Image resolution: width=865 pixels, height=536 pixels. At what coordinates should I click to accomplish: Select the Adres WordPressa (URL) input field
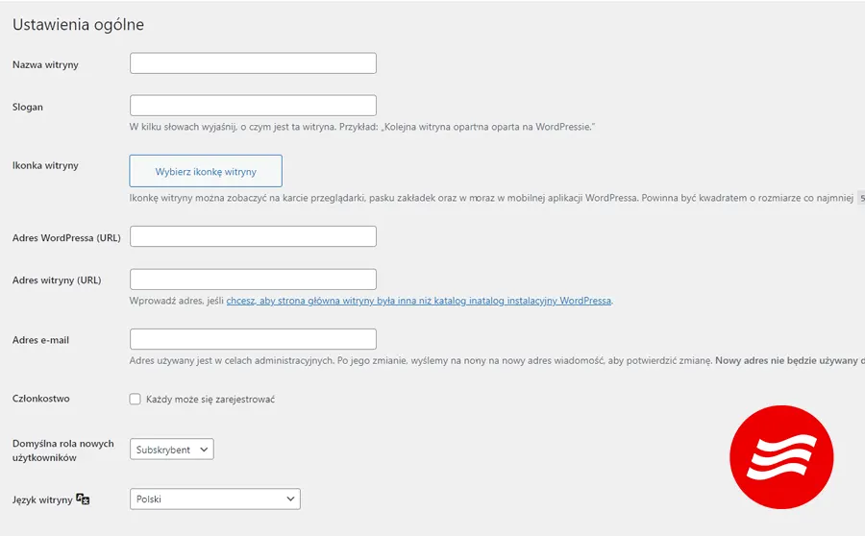[253, 236]
